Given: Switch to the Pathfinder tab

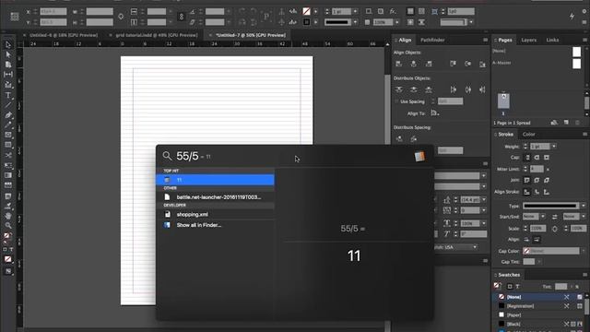Looking at the screenshot, I should click(x=432, y=40).
